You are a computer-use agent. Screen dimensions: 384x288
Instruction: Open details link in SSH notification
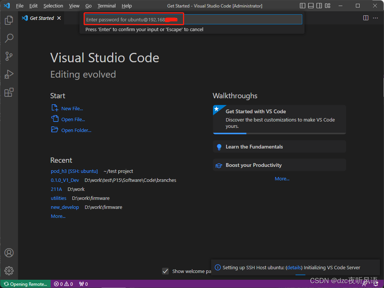tap(294, 267)
